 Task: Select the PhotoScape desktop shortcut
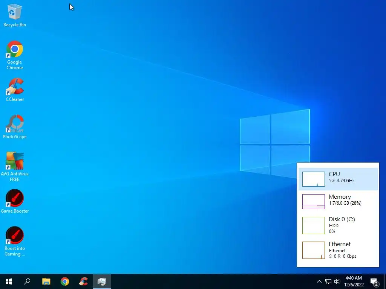(x=15, y=127)
